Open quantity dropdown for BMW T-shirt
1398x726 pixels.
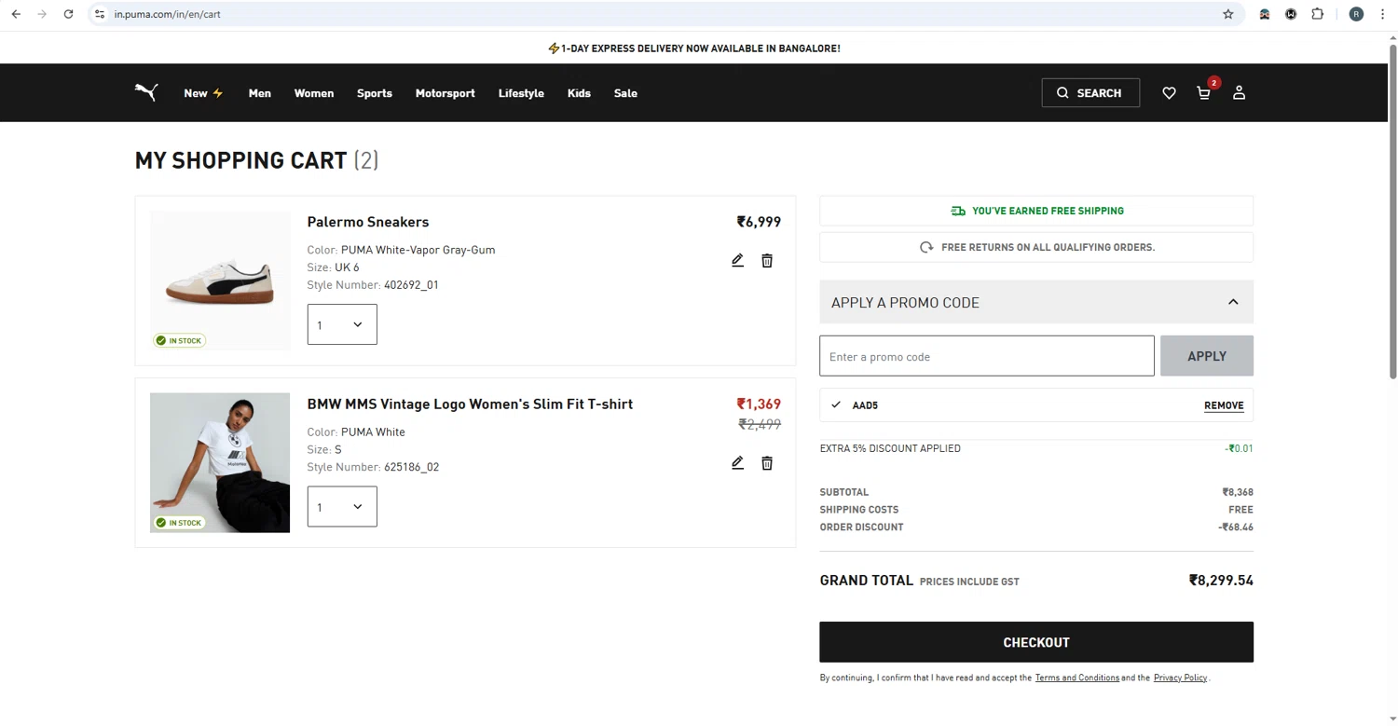click(x=342, y=507)
